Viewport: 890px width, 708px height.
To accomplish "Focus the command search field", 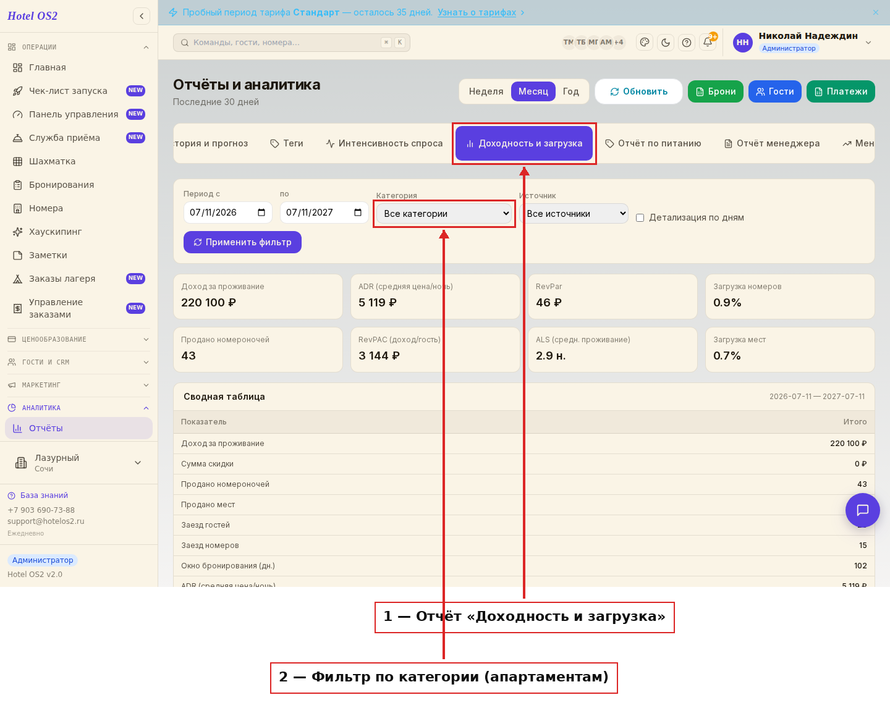I will click(292, 43).
